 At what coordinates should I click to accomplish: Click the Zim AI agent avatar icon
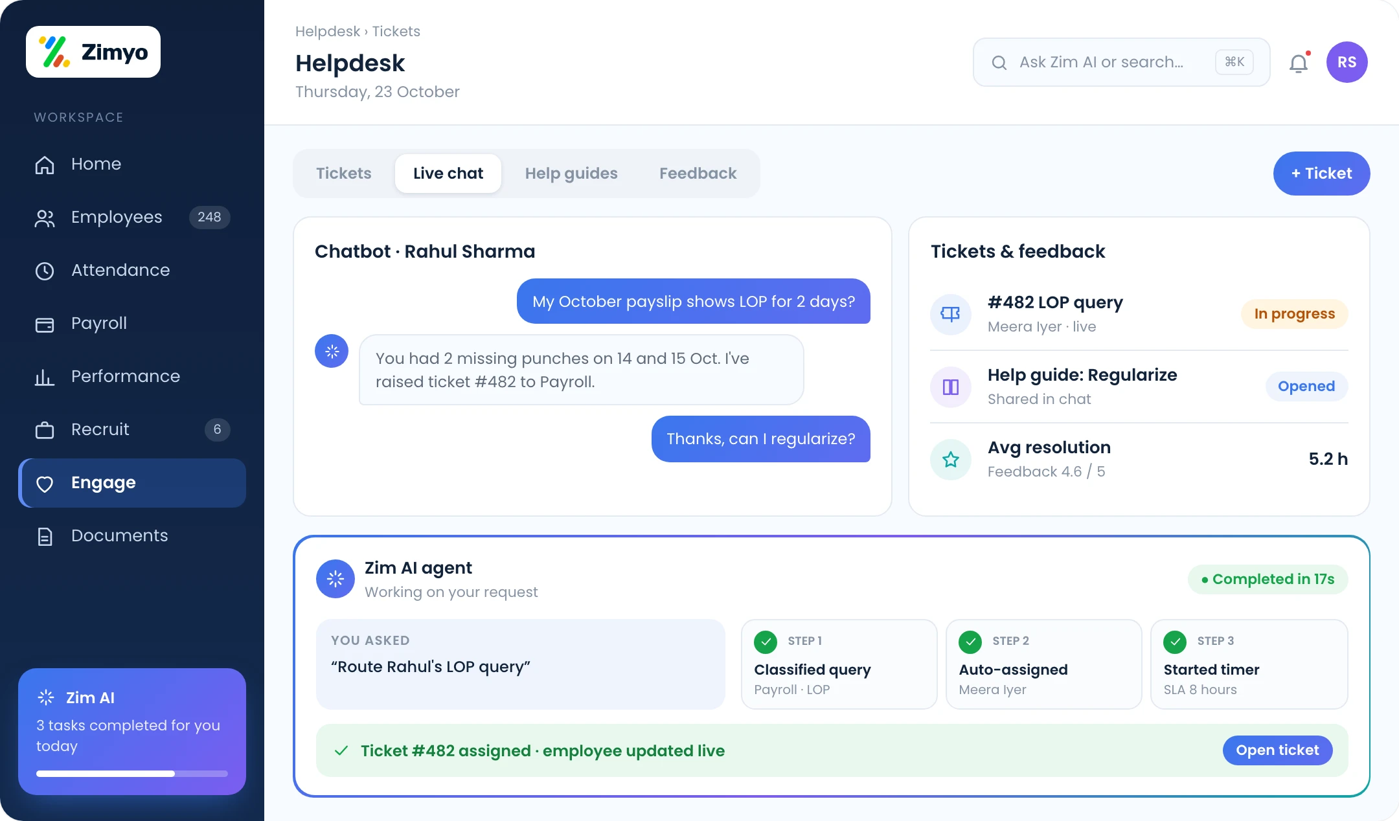tap(336, 578)
